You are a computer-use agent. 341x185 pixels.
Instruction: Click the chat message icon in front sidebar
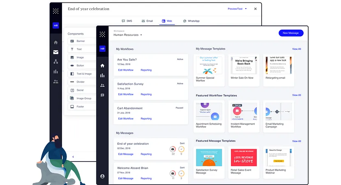pos(102,95)
